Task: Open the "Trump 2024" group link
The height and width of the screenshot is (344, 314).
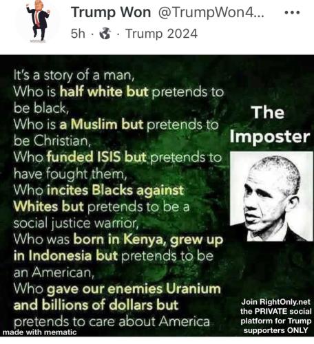Action: 161,34
